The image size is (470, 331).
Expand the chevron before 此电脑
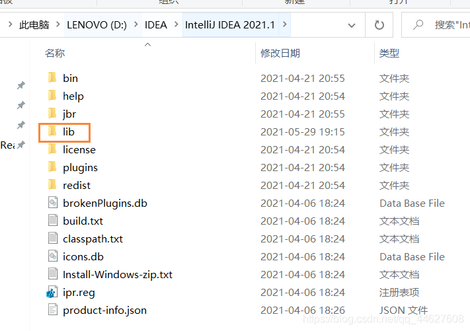coord(10,24)
